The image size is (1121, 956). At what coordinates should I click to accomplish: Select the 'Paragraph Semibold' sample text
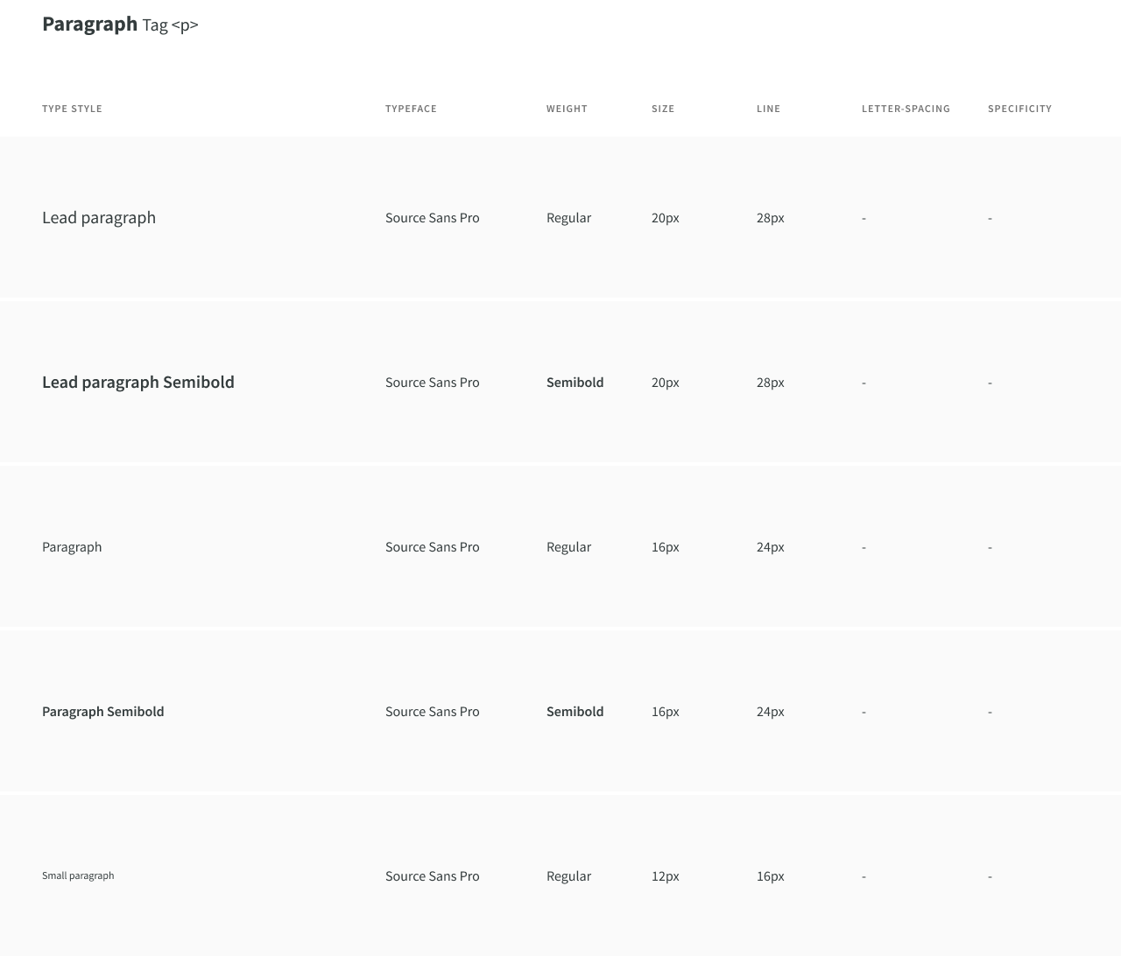tap(103, 712)
